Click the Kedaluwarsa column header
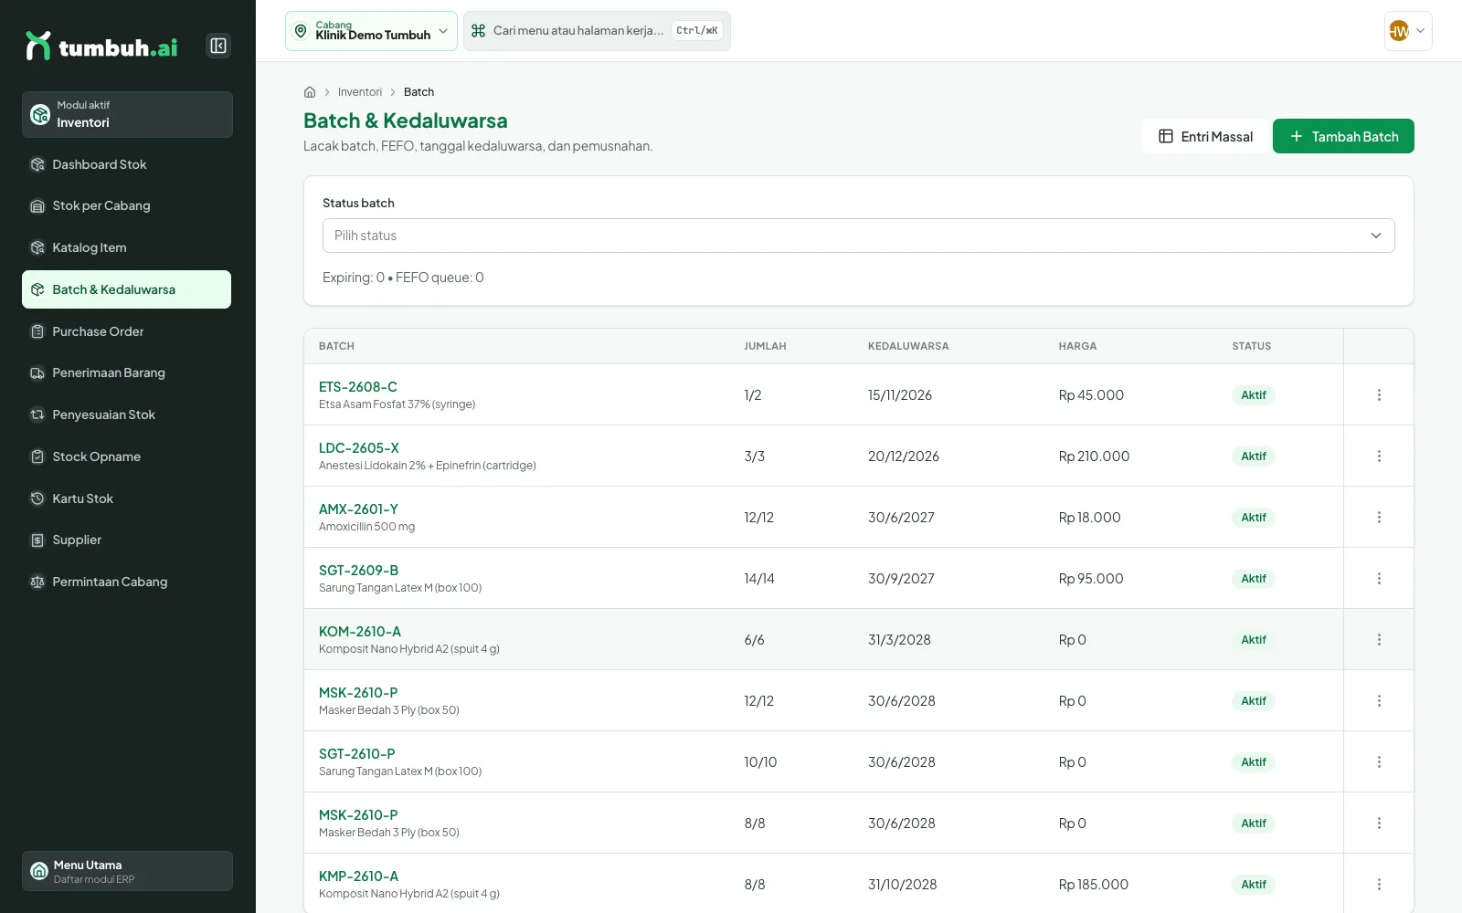1462x913 pixels. pyautogui.click(x=908, y=346)
